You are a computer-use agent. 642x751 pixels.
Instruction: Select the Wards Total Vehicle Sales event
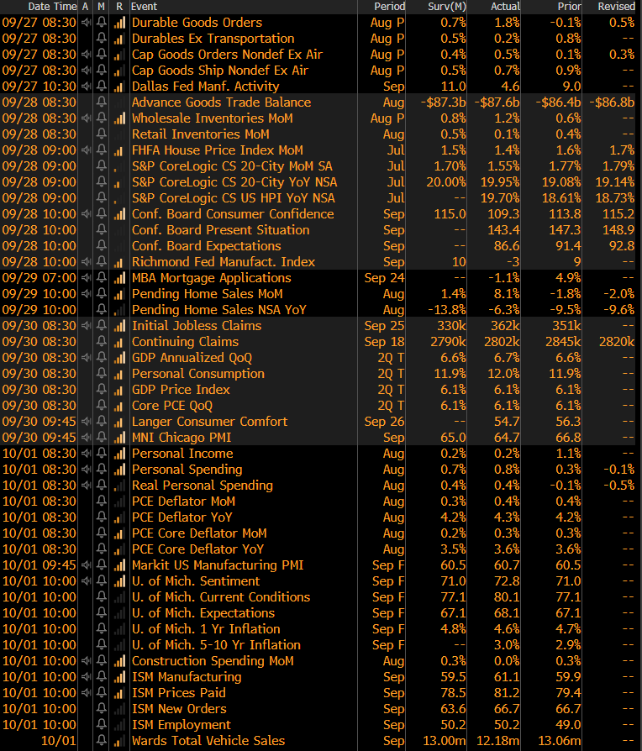coord(208,741)
